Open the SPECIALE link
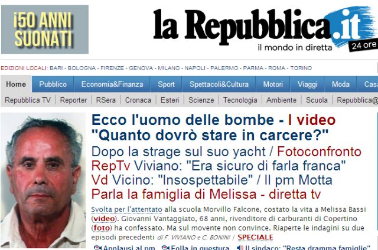Screen dimensions: 378x250 (255, 238)
